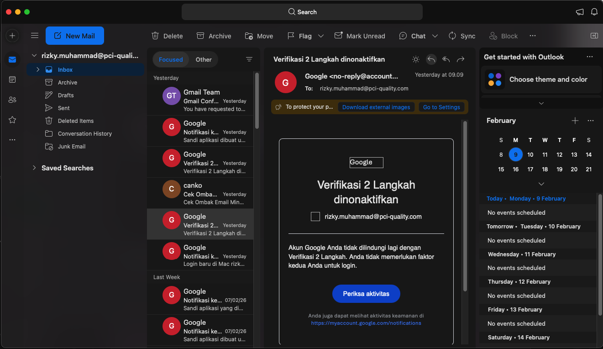Open the People pane in the left sidebar
603x349 pixels.
tap(12, 99)
